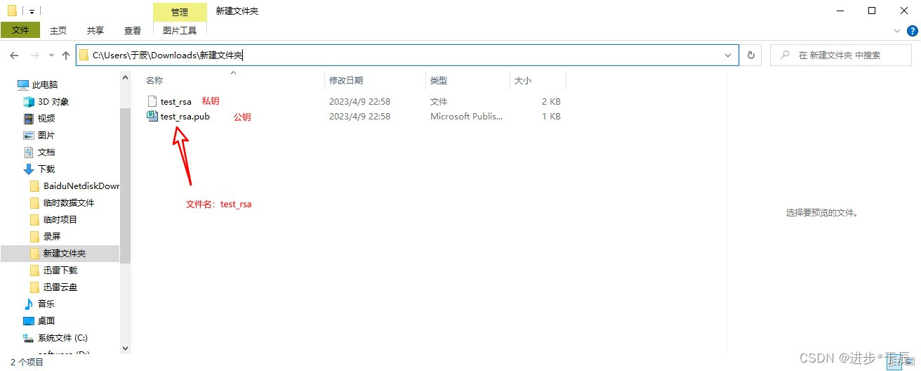Open the 迅雷云盘 folder in the tree

(x=60, y=287)
